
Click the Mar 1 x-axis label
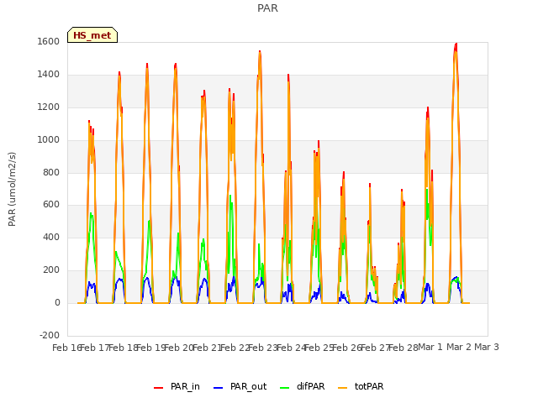(430, 347)
